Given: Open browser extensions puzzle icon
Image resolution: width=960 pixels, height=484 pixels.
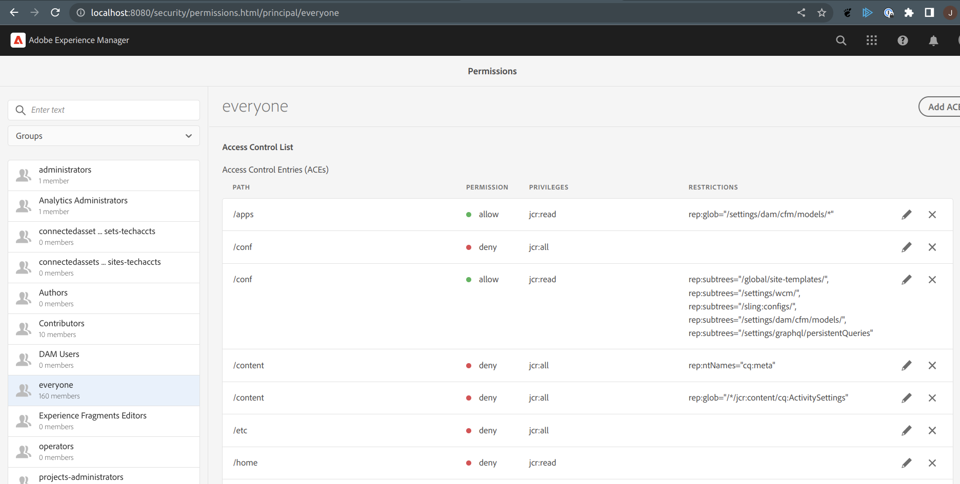Looking at the screenshot, I should pos(909,12).
